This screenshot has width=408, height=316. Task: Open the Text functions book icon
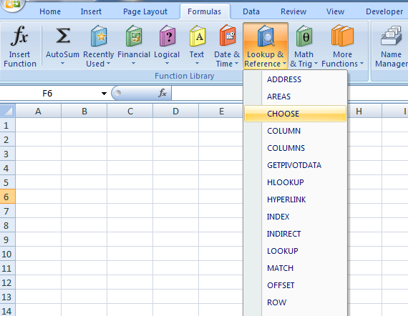tap(198, 36)
